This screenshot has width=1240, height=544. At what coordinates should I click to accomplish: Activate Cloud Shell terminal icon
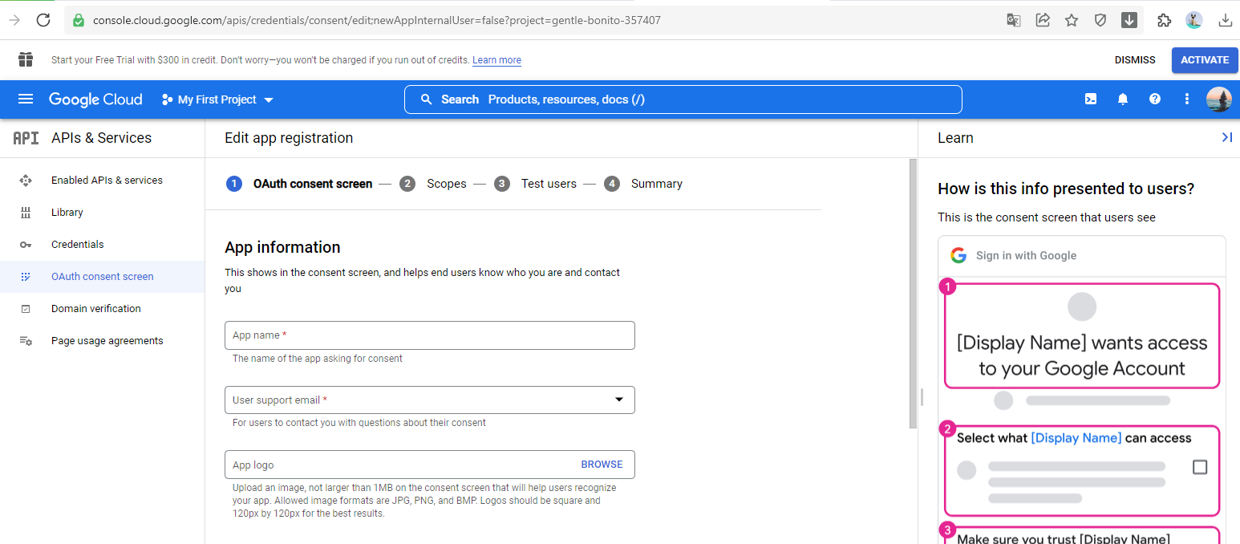coord(1091,99)
